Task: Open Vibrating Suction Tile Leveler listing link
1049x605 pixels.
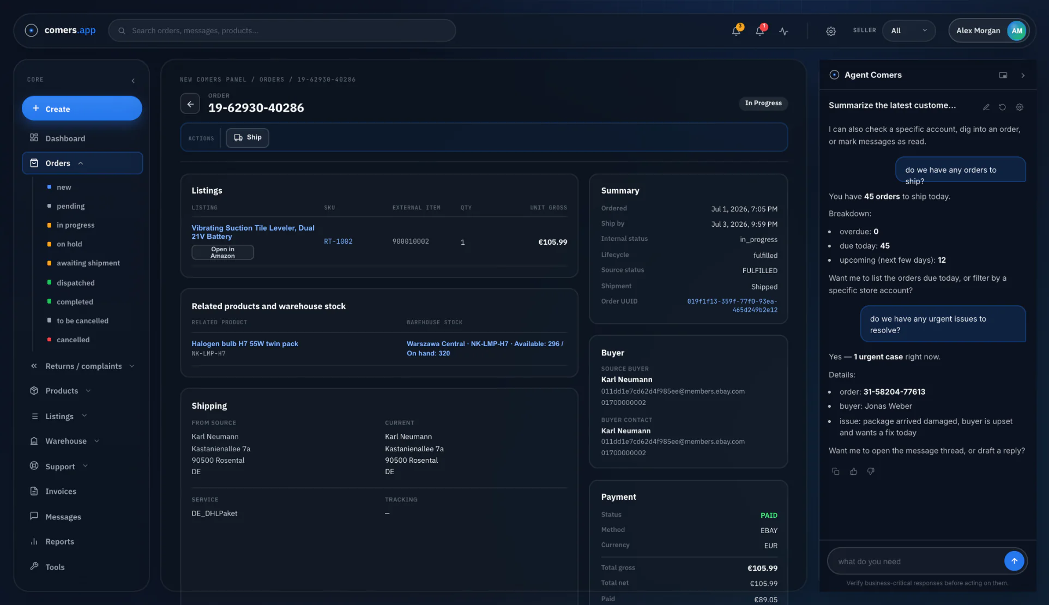Action: click(x=253, y=232)
